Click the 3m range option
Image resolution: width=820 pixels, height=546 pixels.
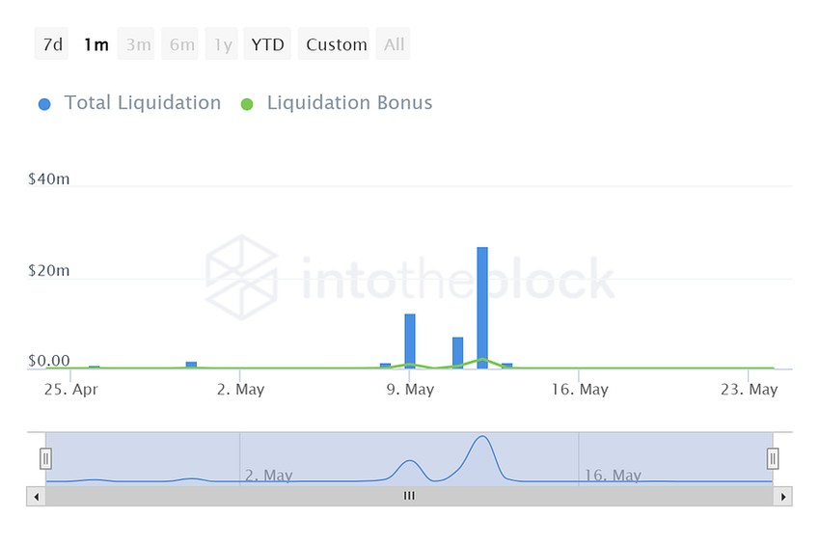point(138,44)
